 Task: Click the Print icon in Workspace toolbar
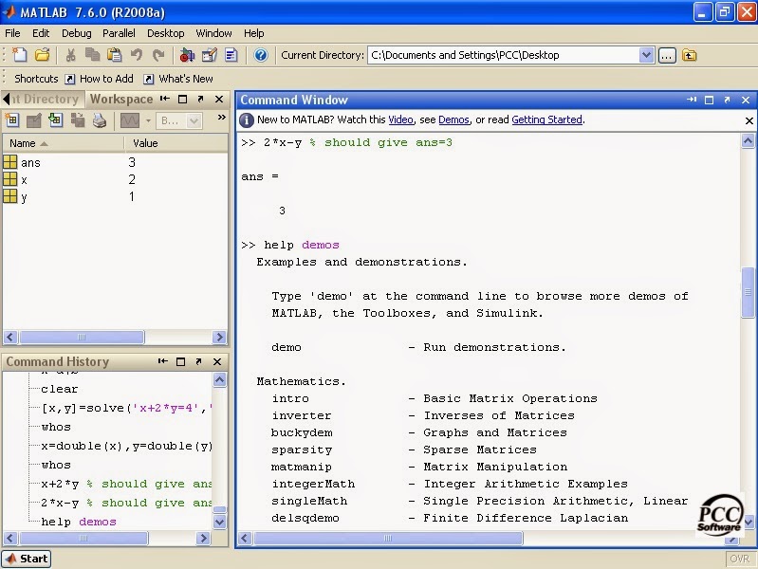pyautogui.click(x=100, y=119)
